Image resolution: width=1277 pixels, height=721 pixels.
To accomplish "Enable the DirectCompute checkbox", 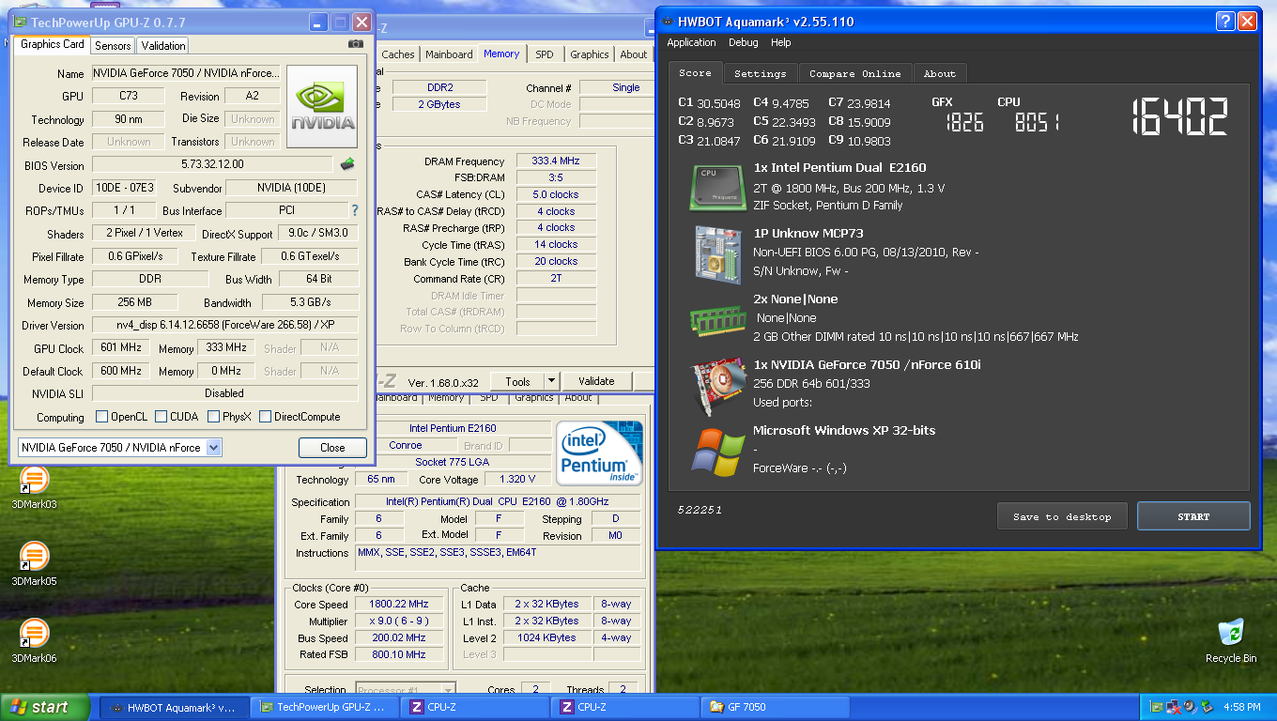I will [x=265, y=417].
